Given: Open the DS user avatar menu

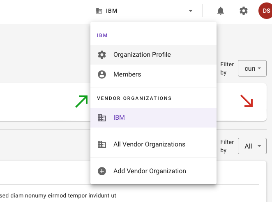Looking at the screenshot, I should (265, 11).
